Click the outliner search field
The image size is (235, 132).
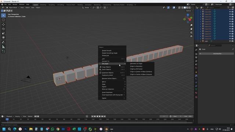(213, 7)
